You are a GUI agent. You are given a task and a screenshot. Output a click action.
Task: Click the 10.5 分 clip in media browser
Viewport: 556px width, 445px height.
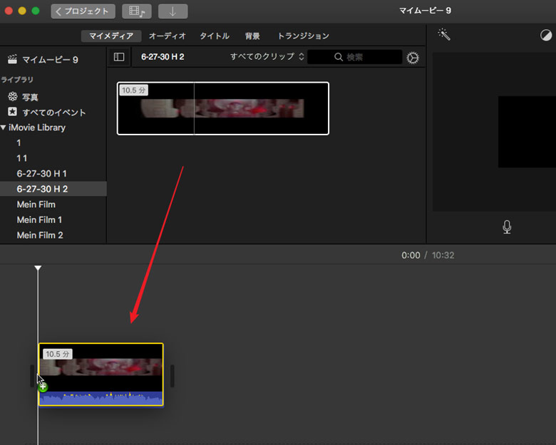[222, 108]
